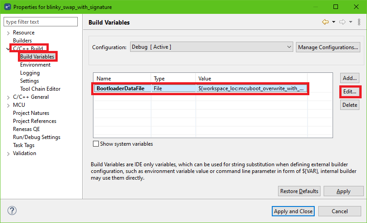The width and height of the screenshot is (367, 223).
Task: Click in the filter text field
Action: (x=40, y=22)
